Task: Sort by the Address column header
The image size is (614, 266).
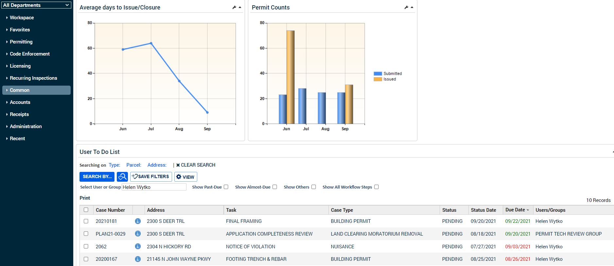Action: tap(156, 210)
